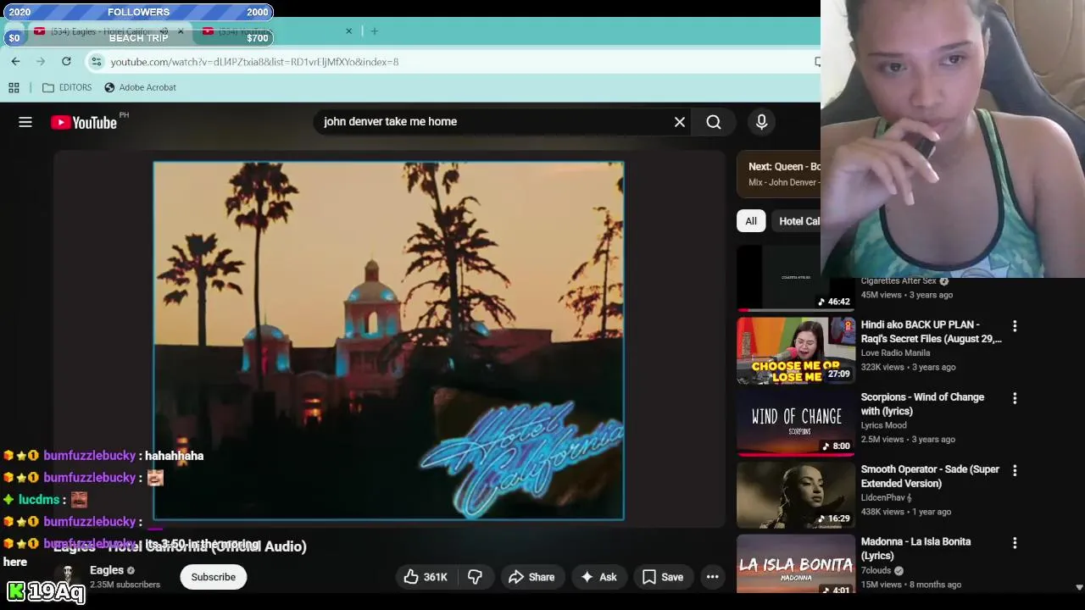The image size is (1085, 610).
Task: Clear the search box text
Action: click(x=680, y=122)
